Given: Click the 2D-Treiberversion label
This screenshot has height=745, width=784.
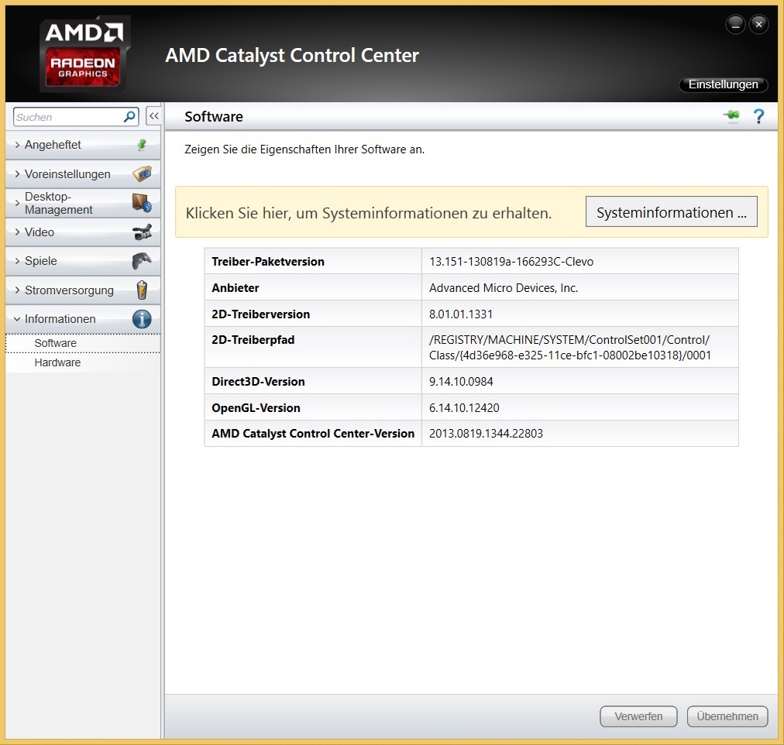Looking at the screenshot, I should coord(261,314).
